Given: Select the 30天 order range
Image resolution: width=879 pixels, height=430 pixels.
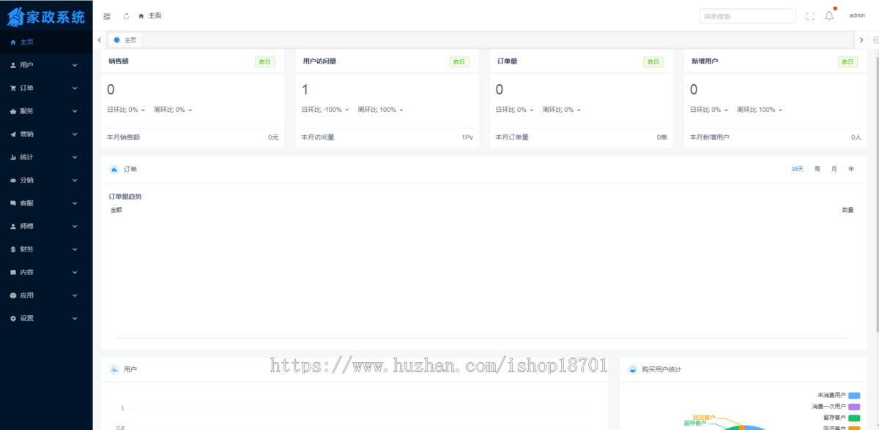Looking at the screenshot, I should (x=797, y=169).
